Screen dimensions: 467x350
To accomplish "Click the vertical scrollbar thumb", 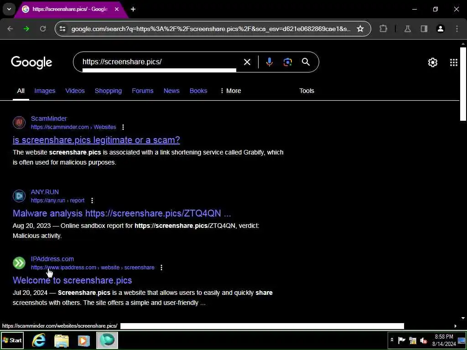I will point(463,84).
